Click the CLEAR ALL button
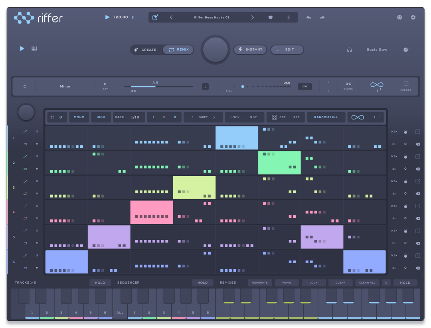 pyautogui.click(x=367, y=282)
